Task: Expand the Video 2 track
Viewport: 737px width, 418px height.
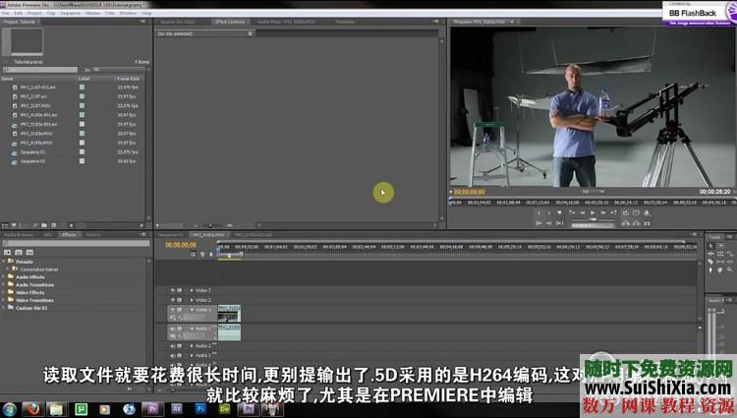Action: 192,300
